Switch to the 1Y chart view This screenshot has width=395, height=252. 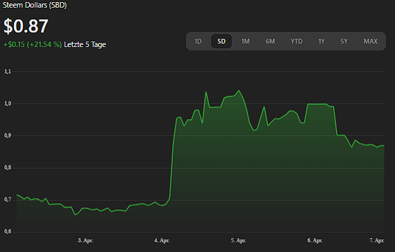(x=321, y=42)
